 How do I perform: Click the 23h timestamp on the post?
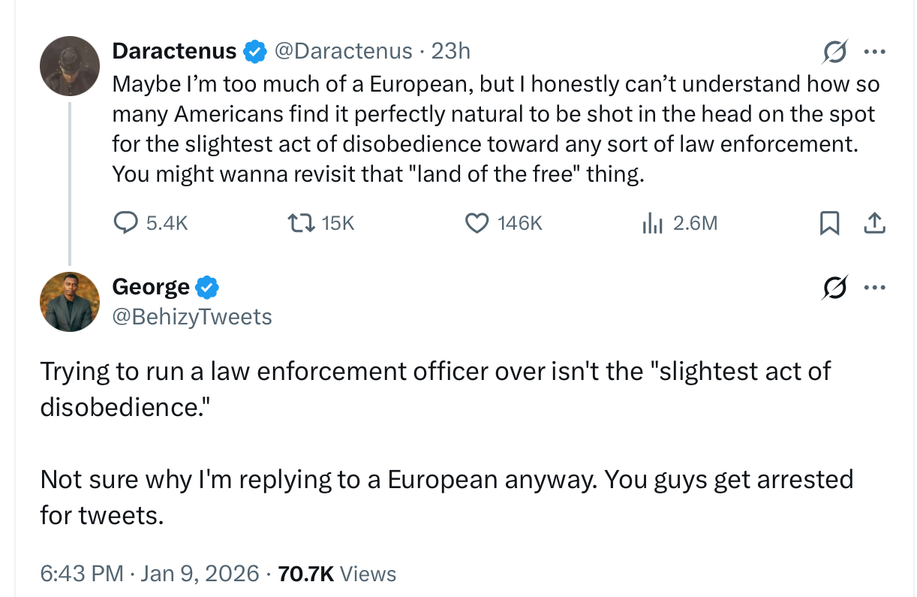(x=451, y=50)
